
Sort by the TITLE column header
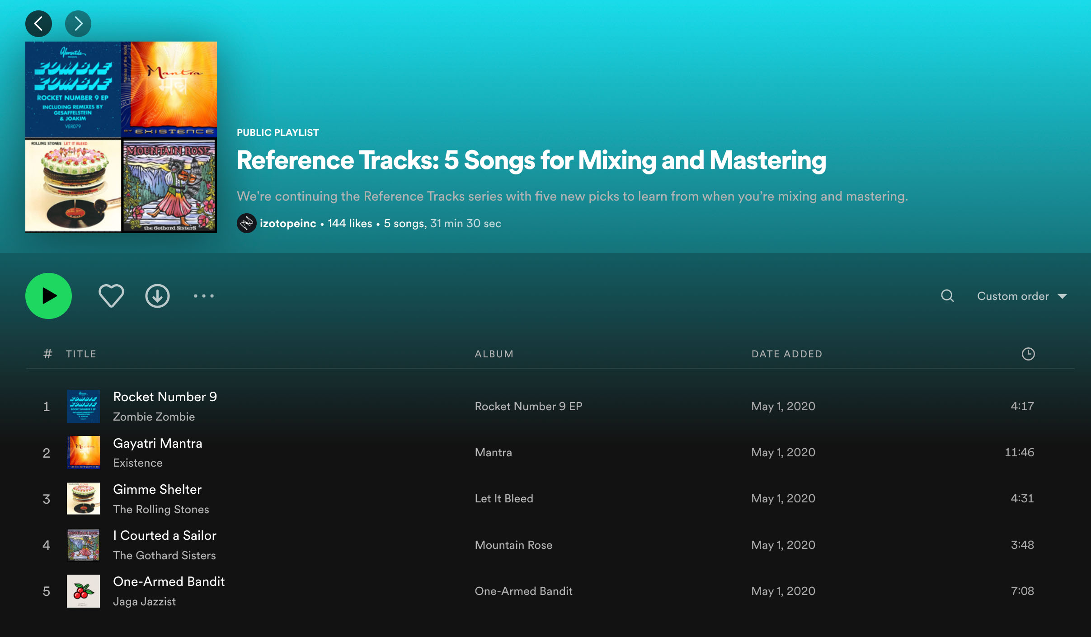[x=81, y=354]
